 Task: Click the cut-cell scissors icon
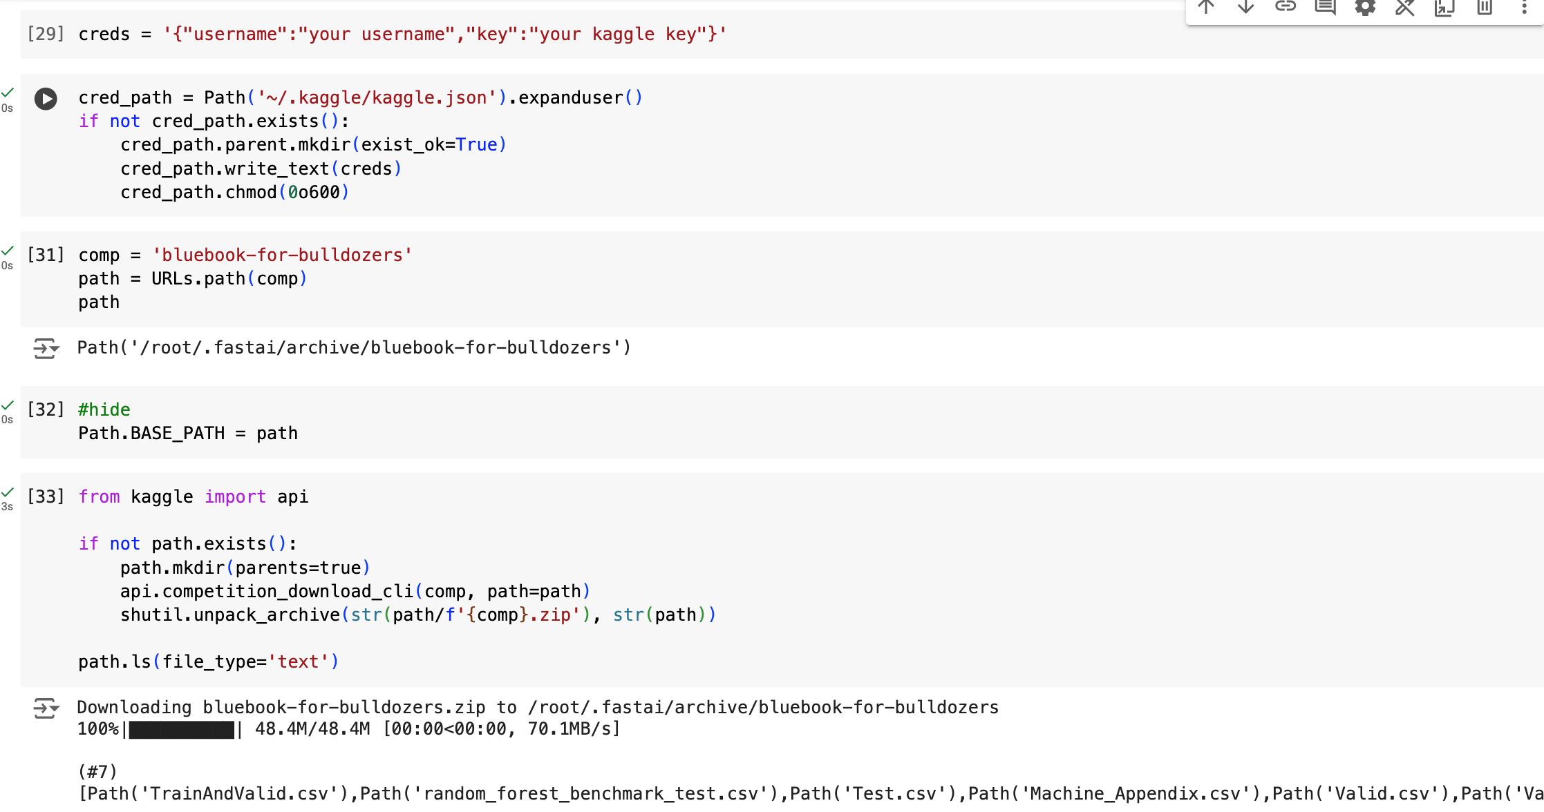(x=1404, y=8)
